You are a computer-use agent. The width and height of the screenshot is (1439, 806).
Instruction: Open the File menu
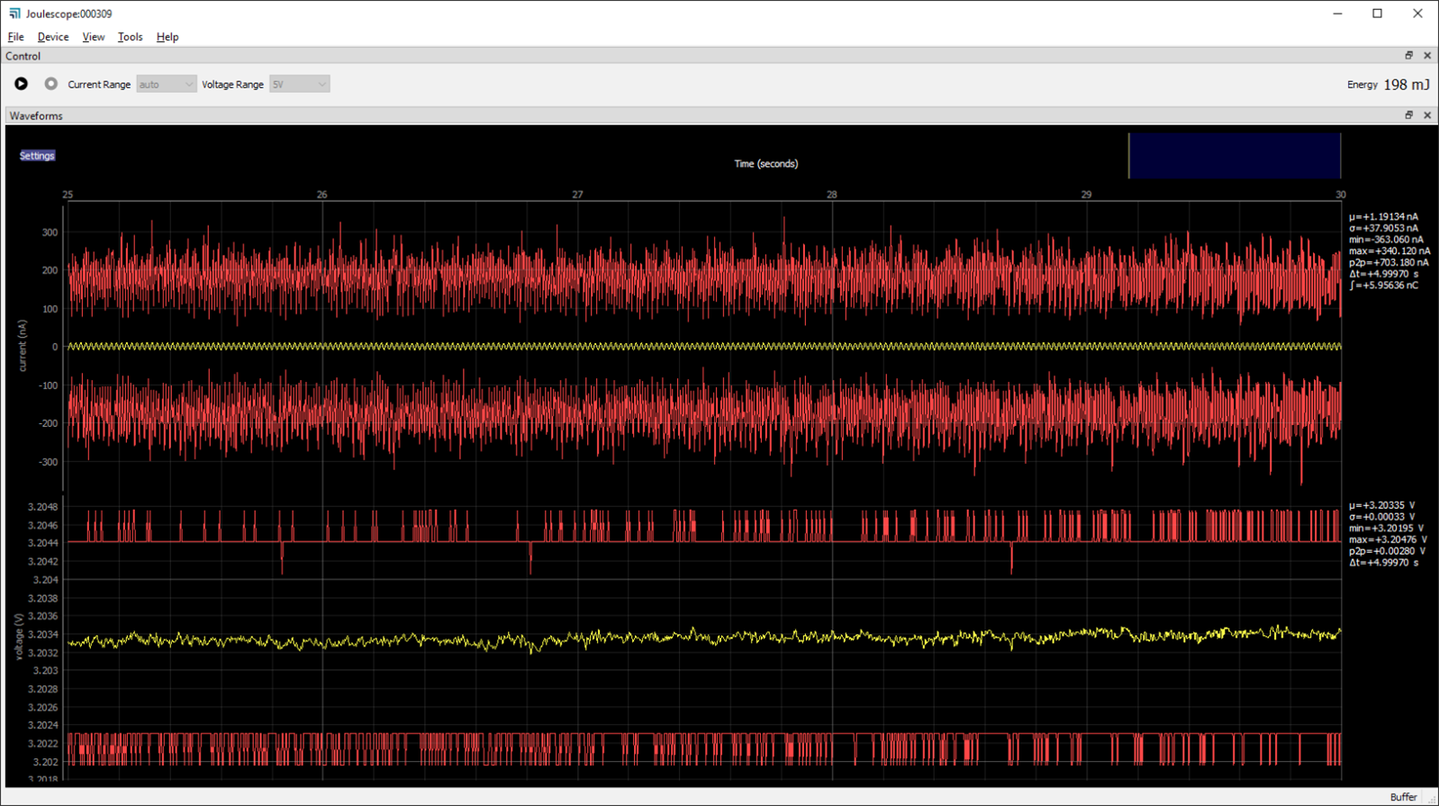(15, 37)
